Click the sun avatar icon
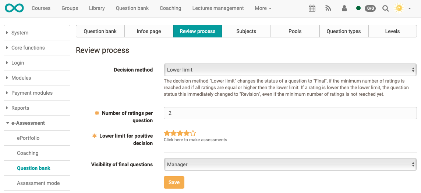 click(399, 8)
